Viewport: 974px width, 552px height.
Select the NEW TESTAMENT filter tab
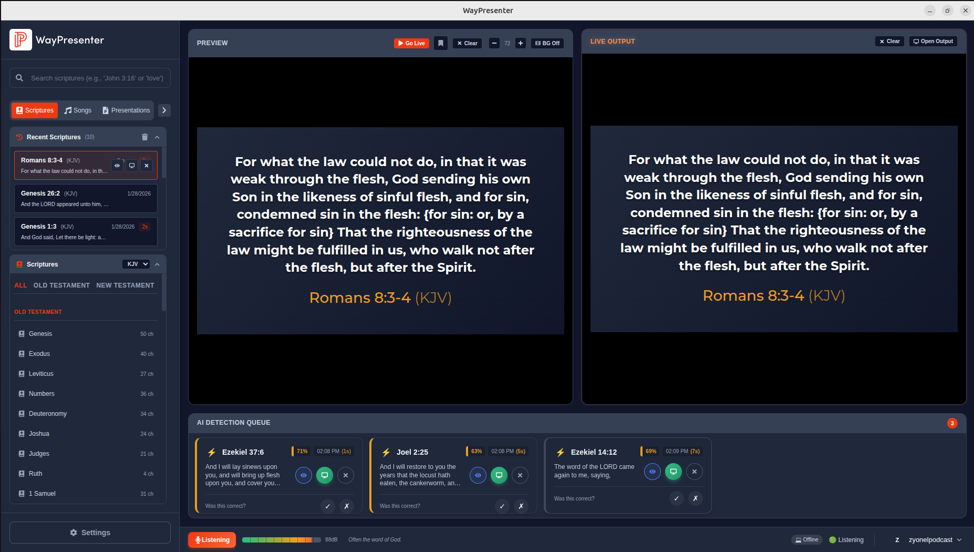125,285
